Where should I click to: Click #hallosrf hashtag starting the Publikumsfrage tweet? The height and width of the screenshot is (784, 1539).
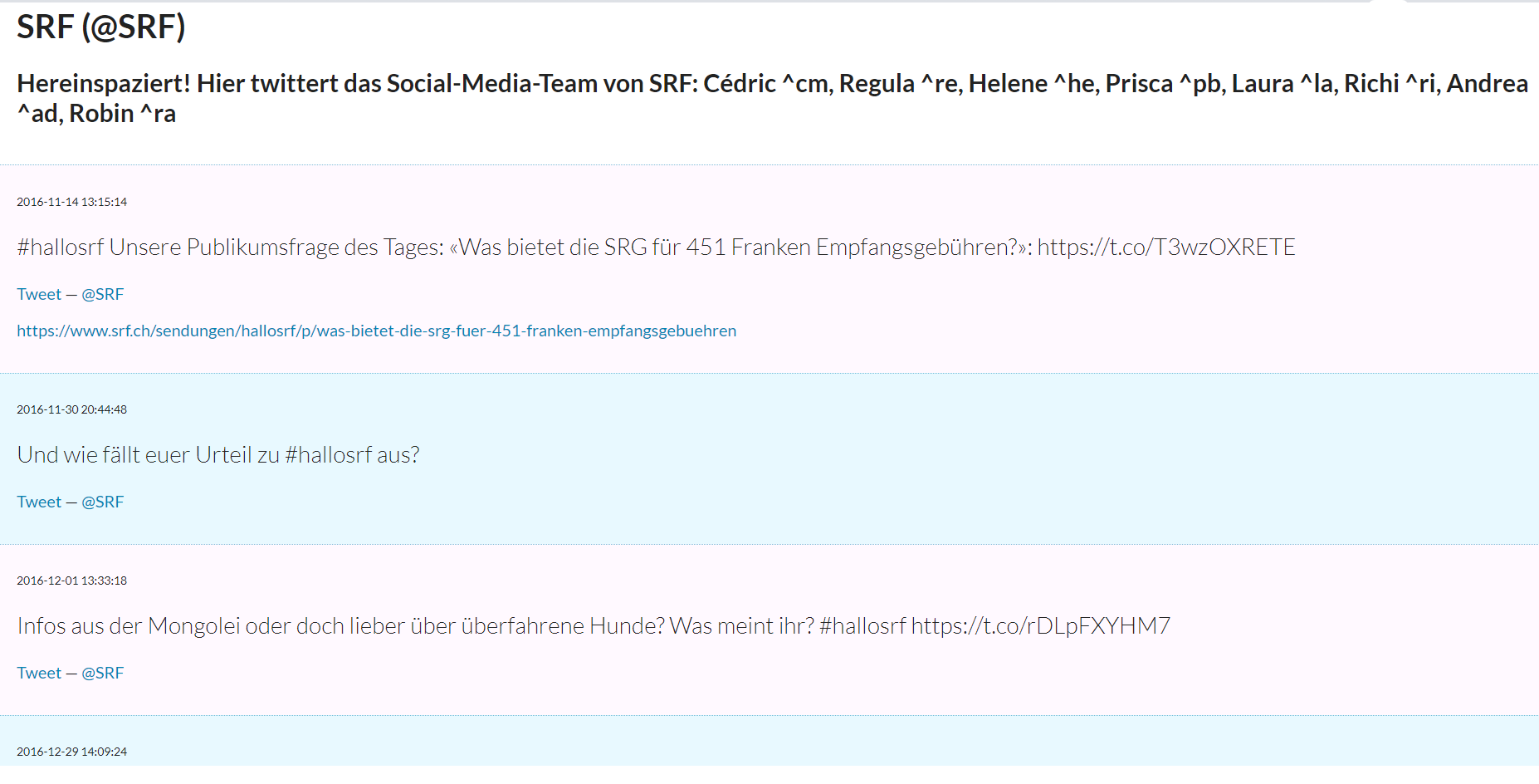(x=61, y=247)
